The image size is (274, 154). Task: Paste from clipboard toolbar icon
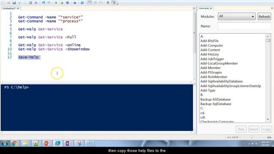[30, 3]
